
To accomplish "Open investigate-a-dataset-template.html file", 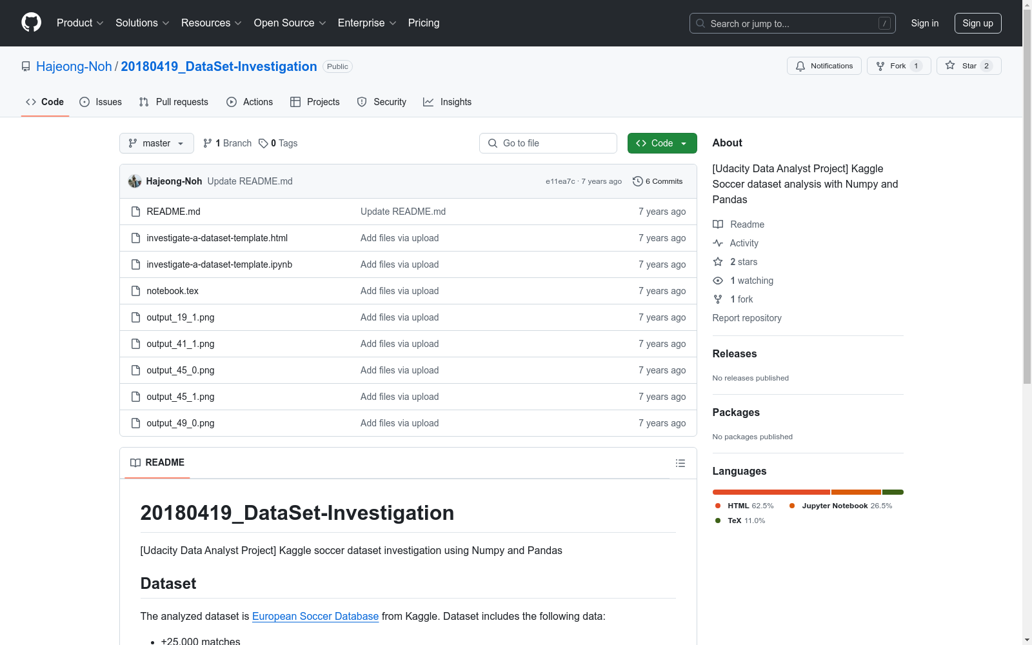I will (217, 238).
